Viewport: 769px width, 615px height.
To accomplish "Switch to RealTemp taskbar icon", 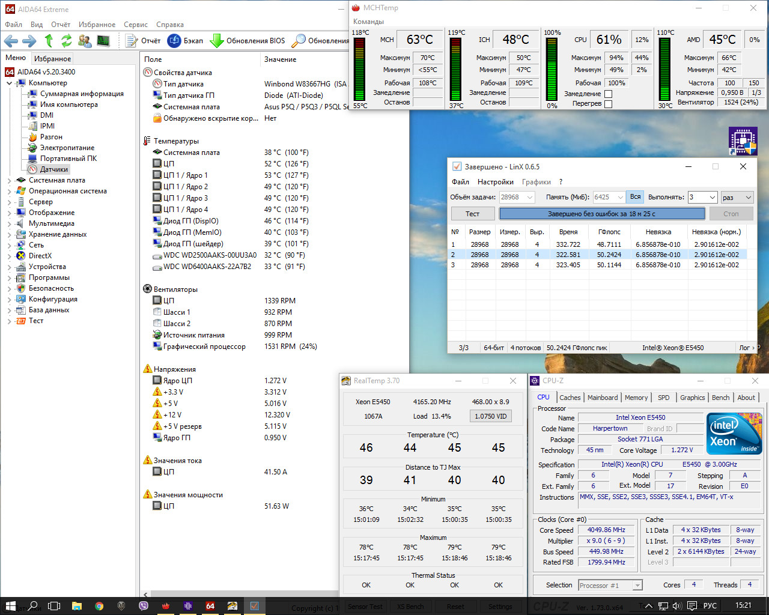I will [x=233, y=605].
